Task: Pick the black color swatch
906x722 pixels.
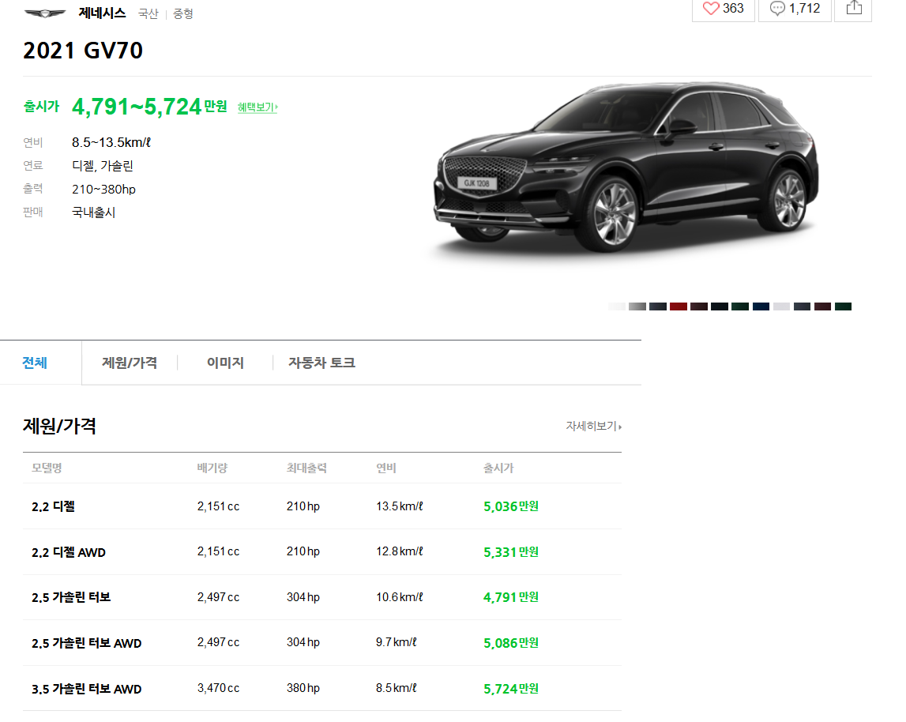Action: 720,306
